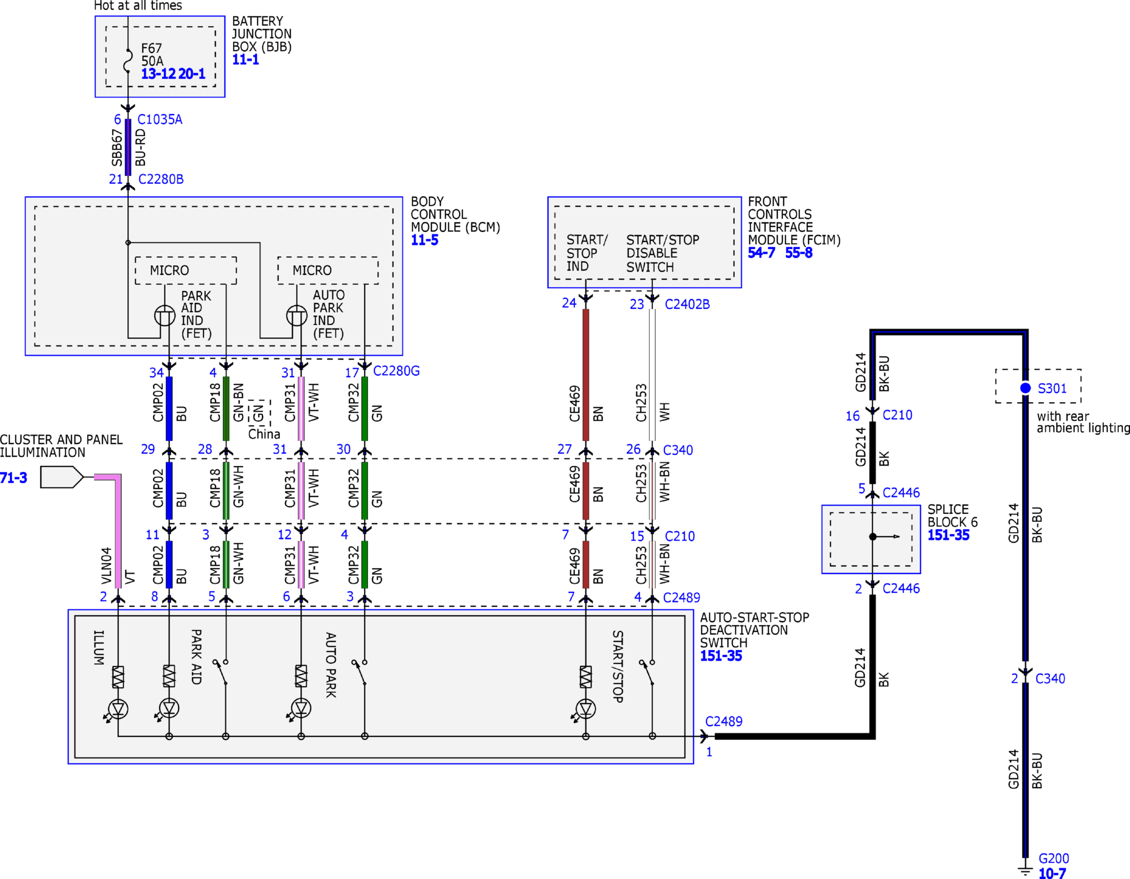
Task: Click the 'F67 50A' fuse label
Action: click(152, 55)
